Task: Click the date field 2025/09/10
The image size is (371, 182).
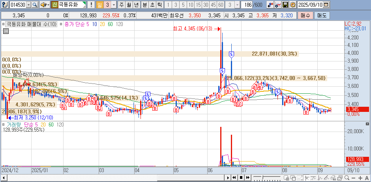Action: [x=310, y=4]
